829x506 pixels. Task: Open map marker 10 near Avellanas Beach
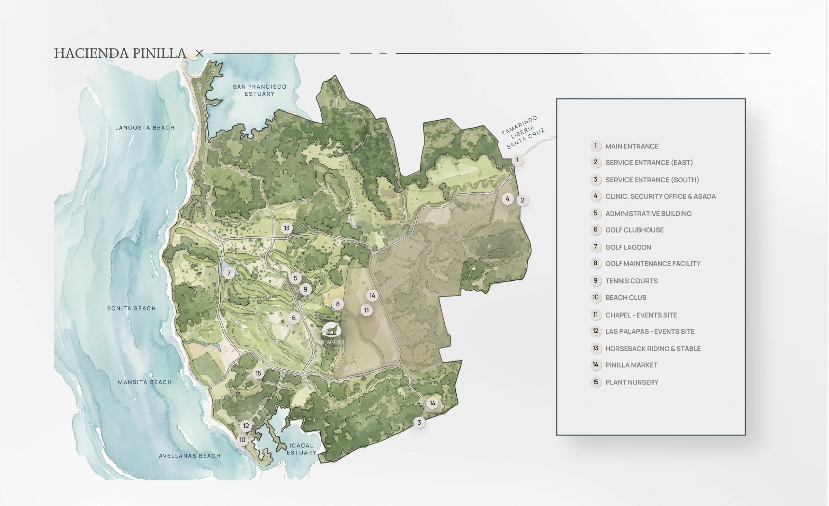pyautogui.click(x=242, y=440)
